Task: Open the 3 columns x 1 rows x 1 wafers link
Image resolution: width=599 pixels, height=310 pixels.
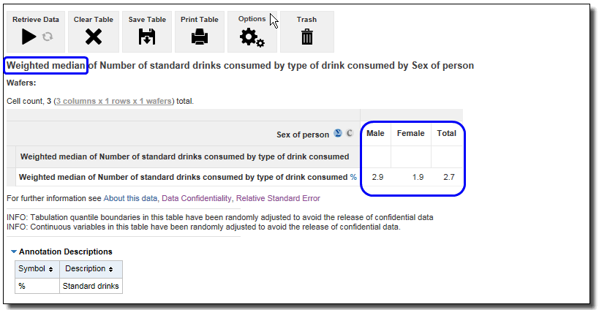Action: (x=113, y=101)
